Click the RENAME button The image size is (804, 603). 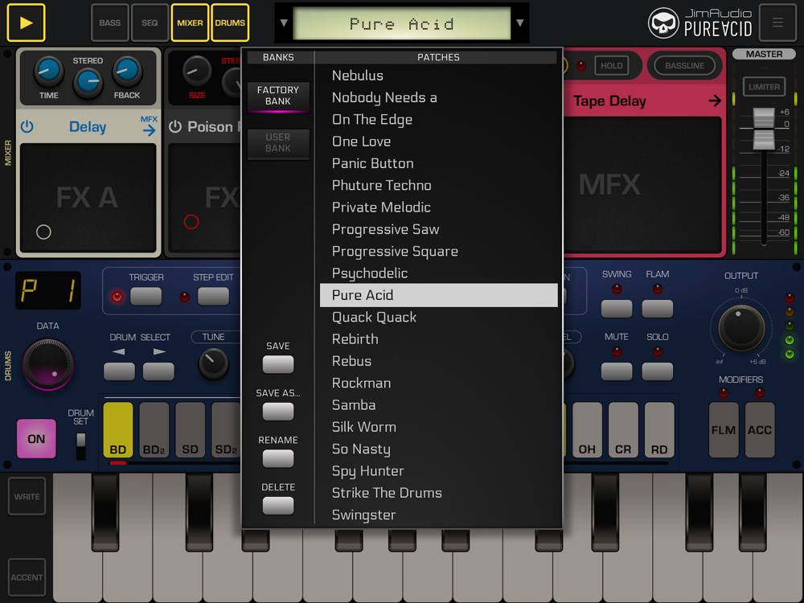tap(278, 458)
